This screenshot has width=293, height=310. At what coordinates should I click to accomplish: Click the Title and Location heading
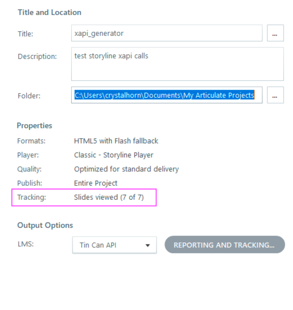pyautogui.click(x=49, y=12)
